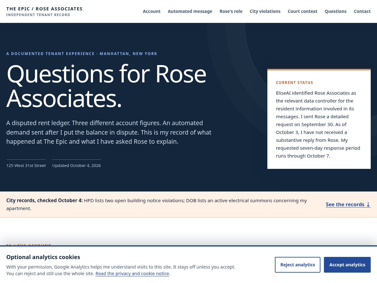This screenshot has height=283, width=377.
Task: Reject analytics cookies
Action: 298,265
